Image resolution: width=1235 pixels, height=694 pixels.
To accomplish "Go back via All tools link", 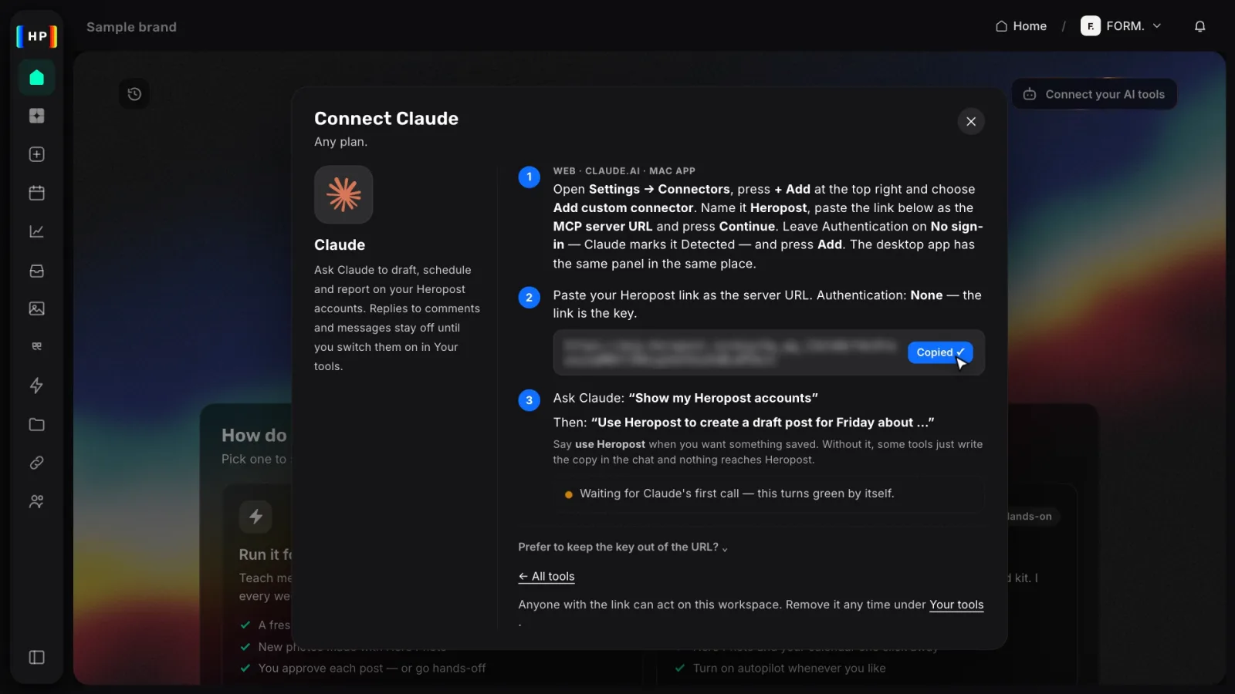I will click(x=546, y=576).
